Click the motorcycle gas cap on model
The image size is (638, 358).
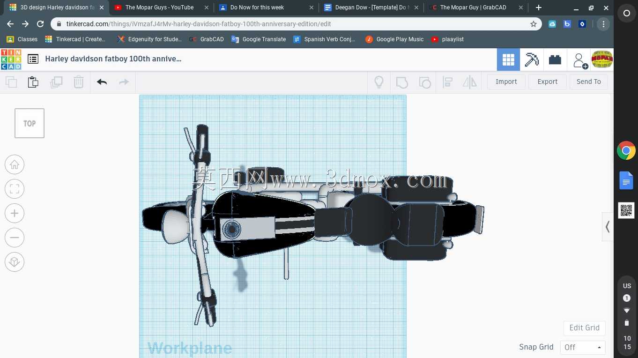tap(232, 230)
